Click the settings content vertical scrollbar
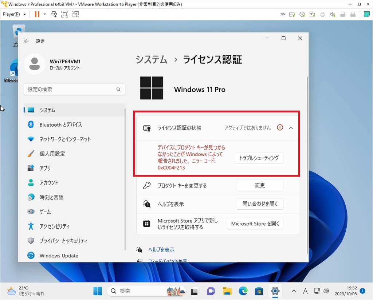This screenshot has width=373, height=300. click(307, 165)
